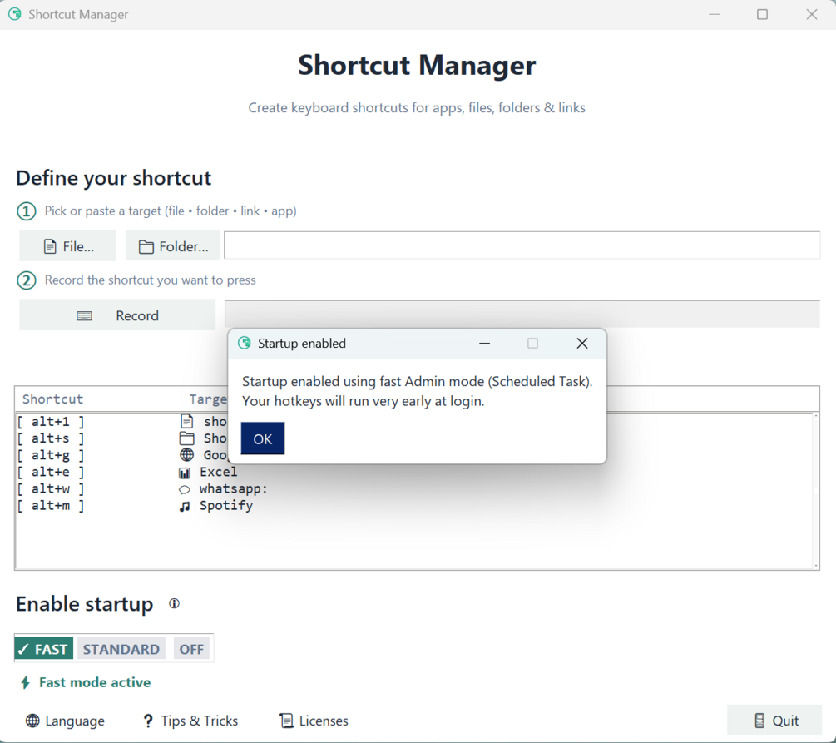Select FAST startup mode
This screenshot has height=743, width=836.
point(44,649)
